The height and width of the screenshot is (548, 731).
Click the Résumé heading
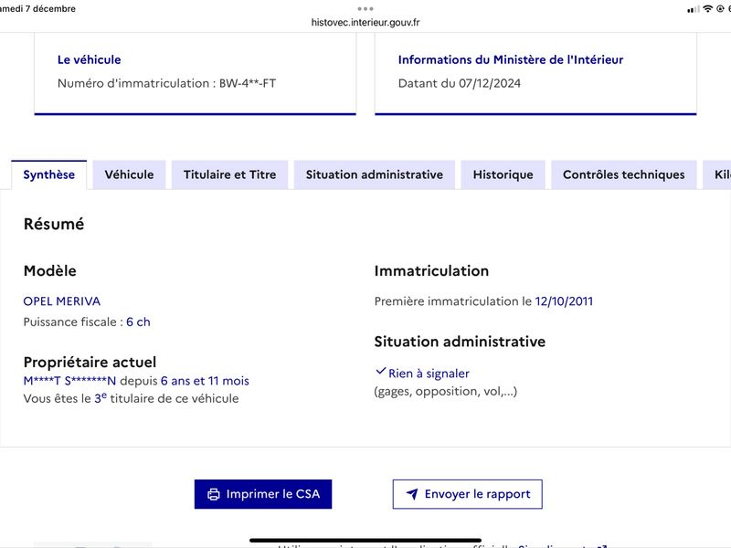54,224
